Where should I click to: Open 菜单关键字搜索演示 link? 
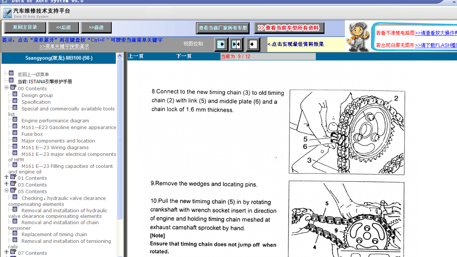click(64, 47)
